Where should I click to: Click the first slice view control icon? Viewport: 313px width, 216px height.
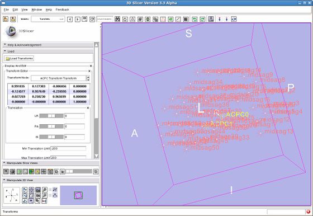click(x=6, y=171)
